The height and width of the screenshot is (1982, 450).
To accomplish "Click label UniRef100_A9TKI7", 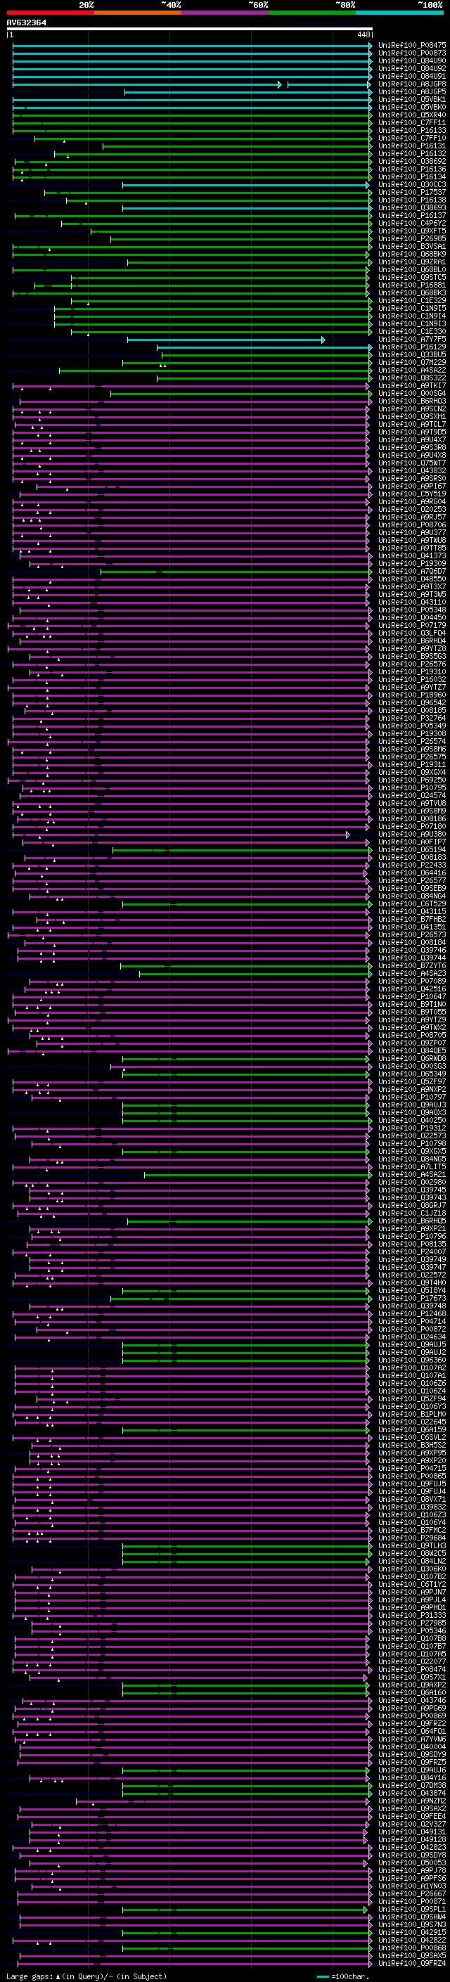I will pos(411,385).
